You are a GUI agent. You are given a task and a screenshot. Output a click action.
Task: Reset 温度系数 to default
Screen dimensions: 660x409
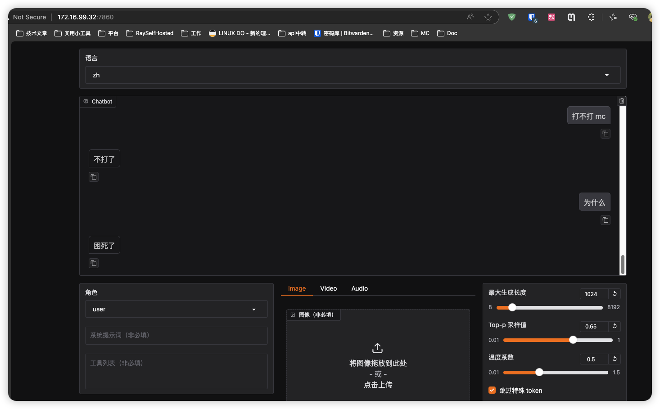615,359
